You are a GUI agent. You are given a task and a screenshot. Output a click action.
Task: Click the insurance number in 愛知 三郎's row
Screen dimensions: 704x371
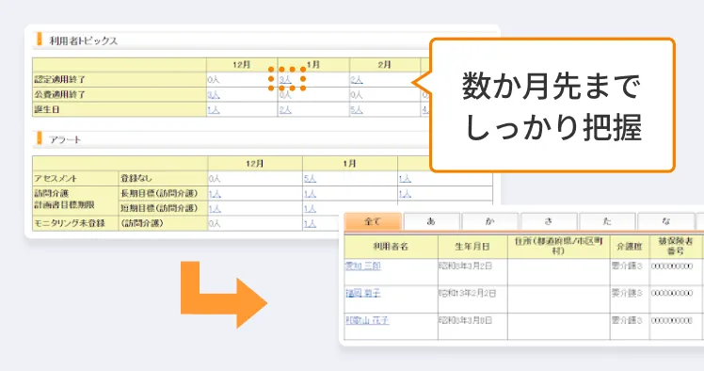(672, 266)
